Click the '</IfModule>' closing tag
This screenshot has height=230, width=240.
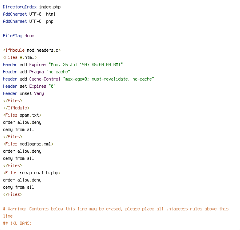coord(16,108)
